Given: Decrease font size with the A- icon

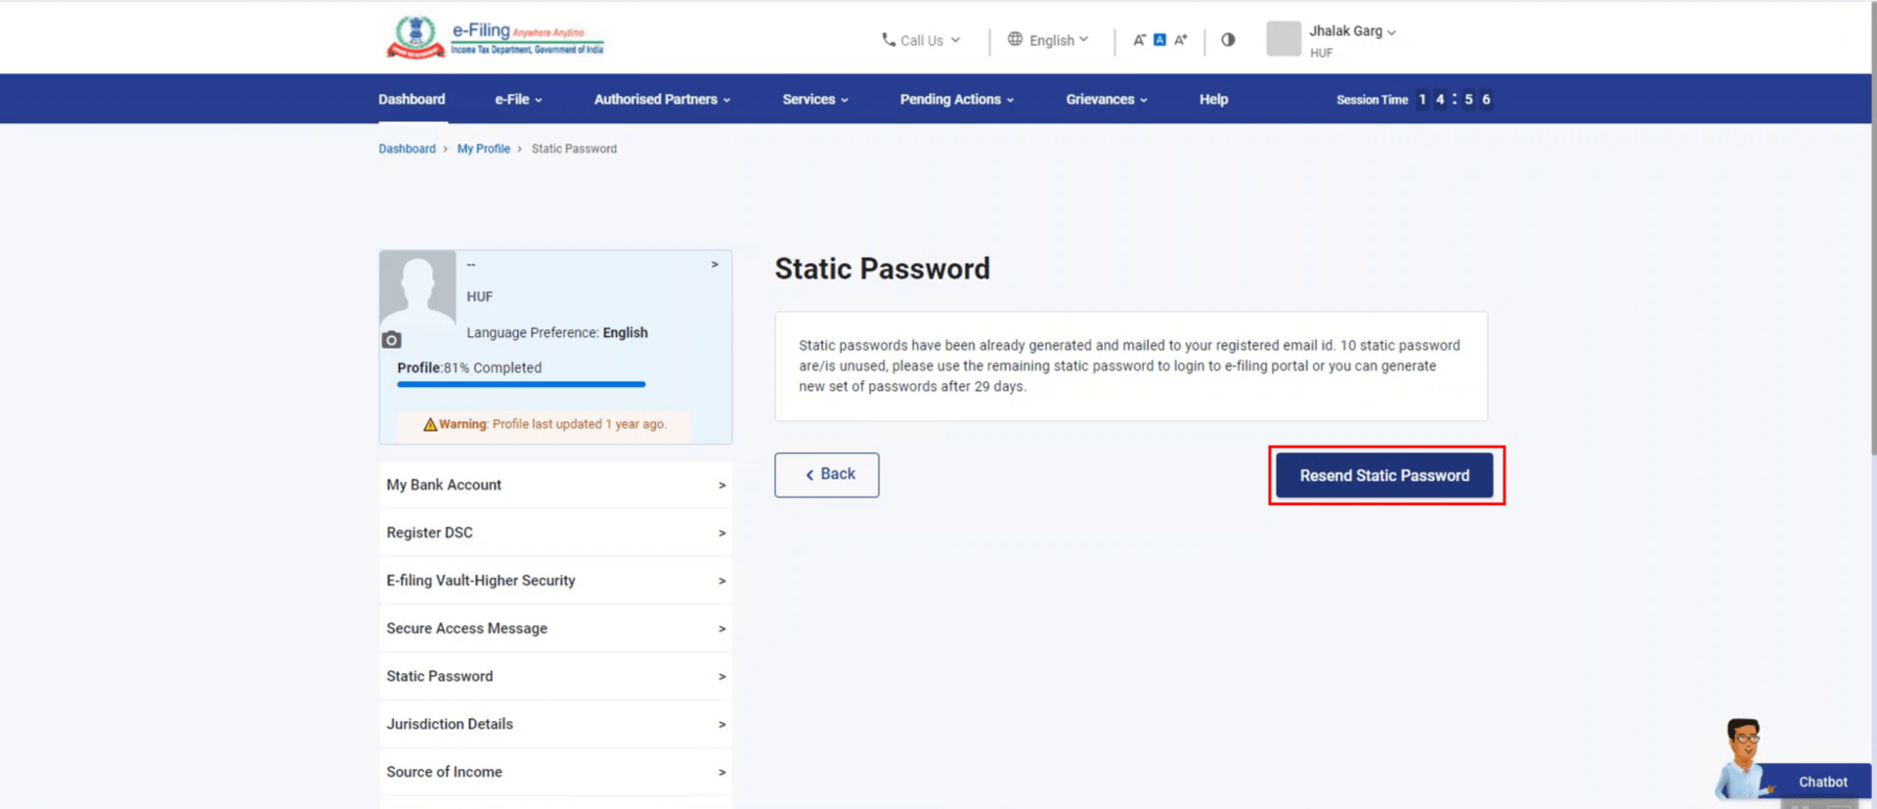Looking at the screenshot, I should point(1139,40).
